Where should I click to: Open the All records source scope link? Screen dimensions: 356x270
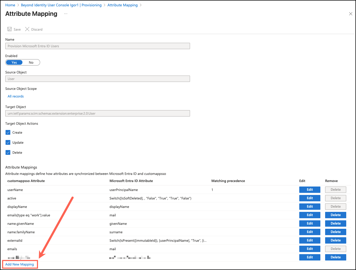pos(15,96)
